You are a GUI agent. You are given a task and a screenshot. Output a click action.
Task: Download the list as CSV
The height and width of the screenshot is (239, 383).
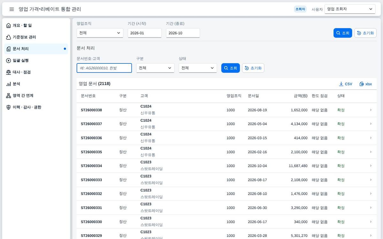pyautogui.click(x=346, y=84)
